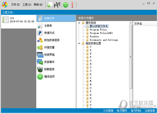158x114 pixels.
Task: Click the folder icon beside 指定安装位置
Action: 83,43
